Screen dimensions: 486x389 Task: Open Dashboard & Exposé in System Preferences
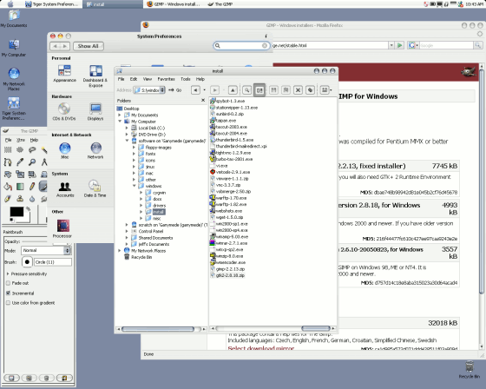(95, 76)
